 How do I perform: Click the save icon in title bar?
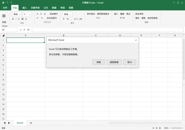[3, 3]
